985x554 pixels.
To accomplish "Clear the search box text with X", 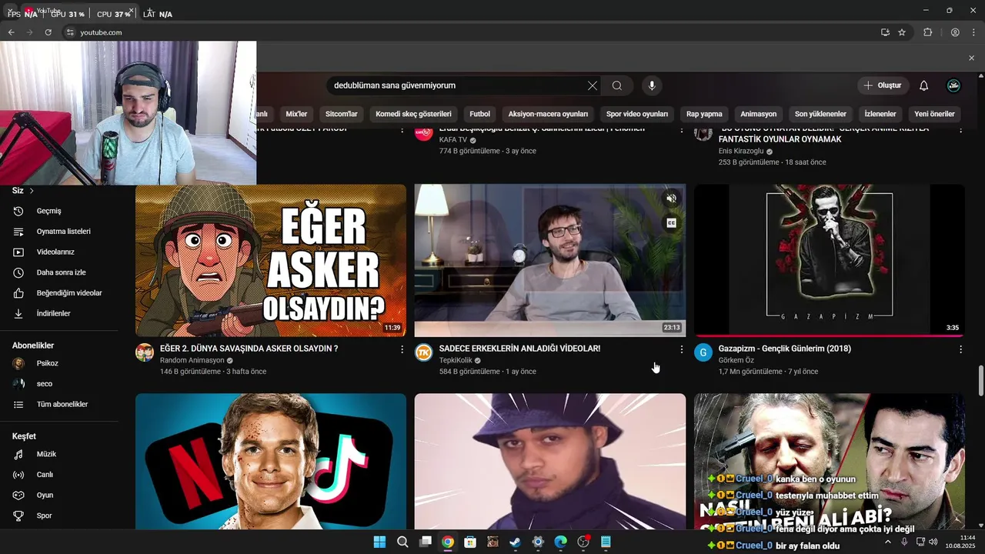I will tap(593, 85).
